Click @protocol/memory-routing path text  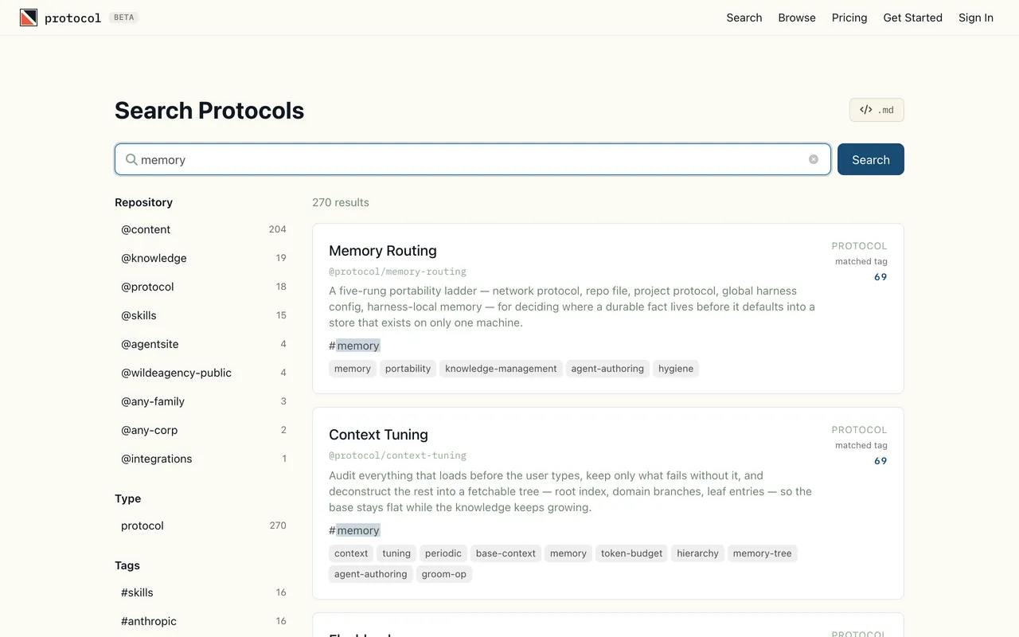[397, 272]
